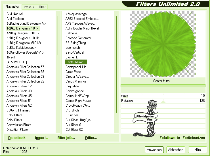Select &<Background Designers IV> category

pyautogui.click(x=26, y=24)
